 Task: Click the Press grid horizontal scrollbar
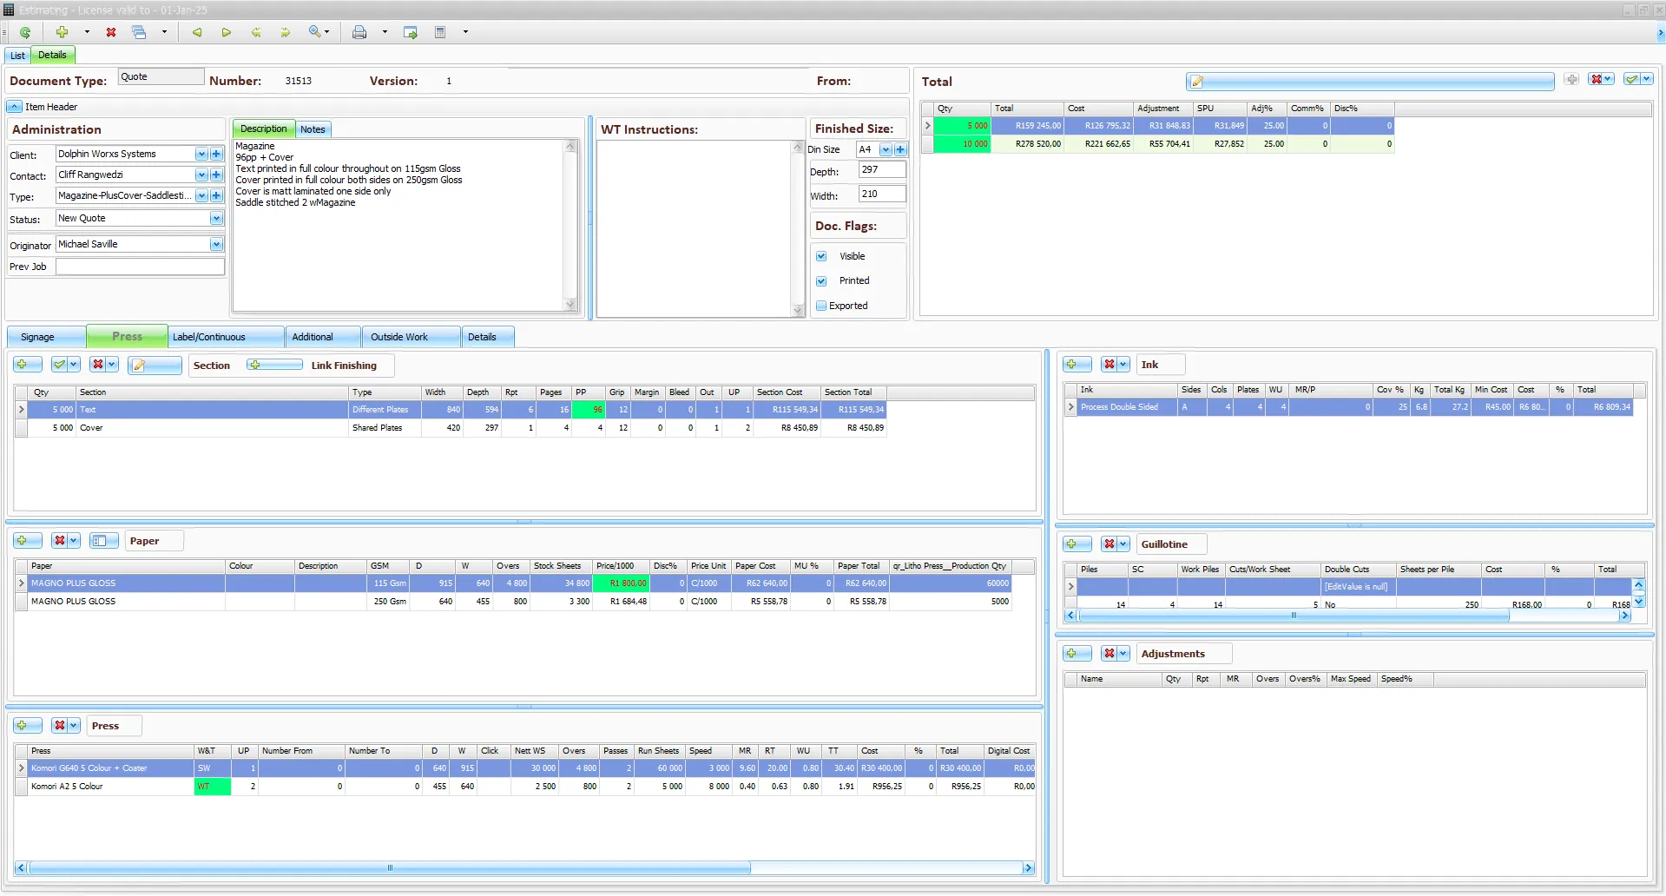tap(390, 868)
